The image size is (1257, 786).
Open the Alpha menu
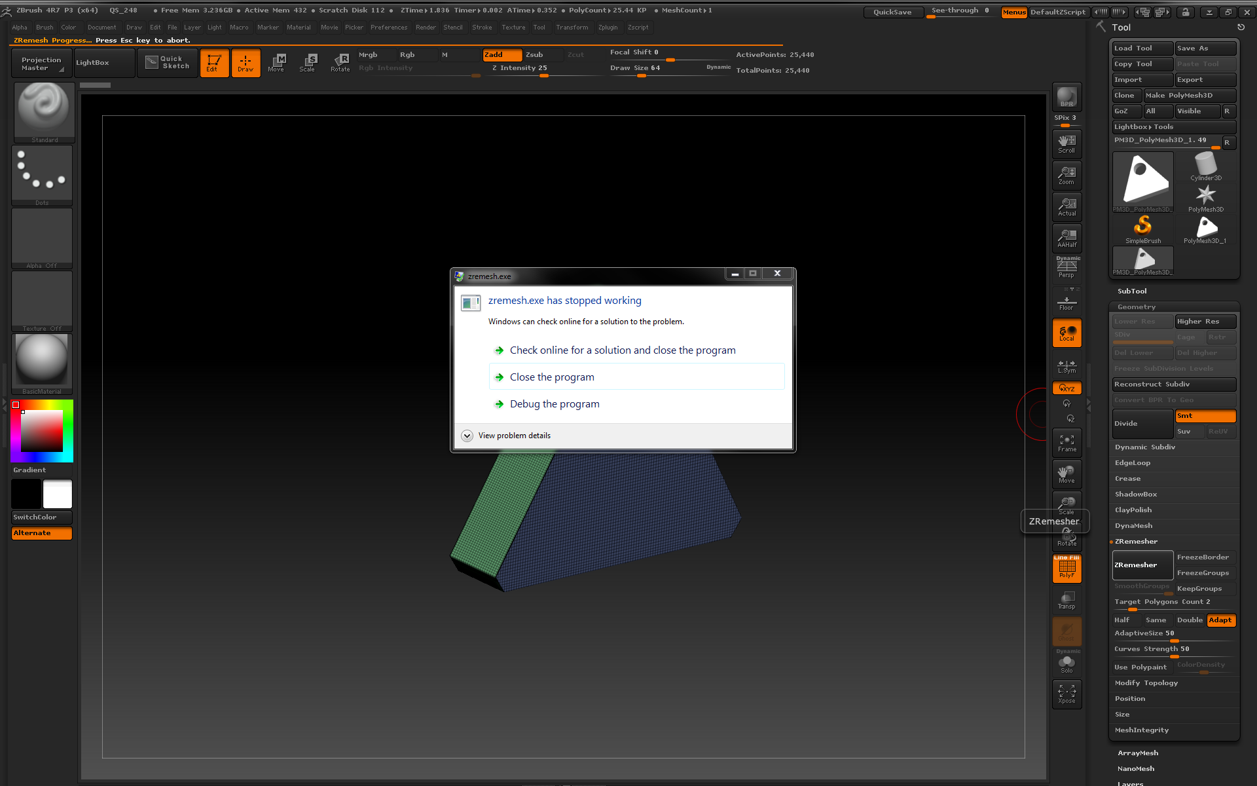tap(20, 28)
